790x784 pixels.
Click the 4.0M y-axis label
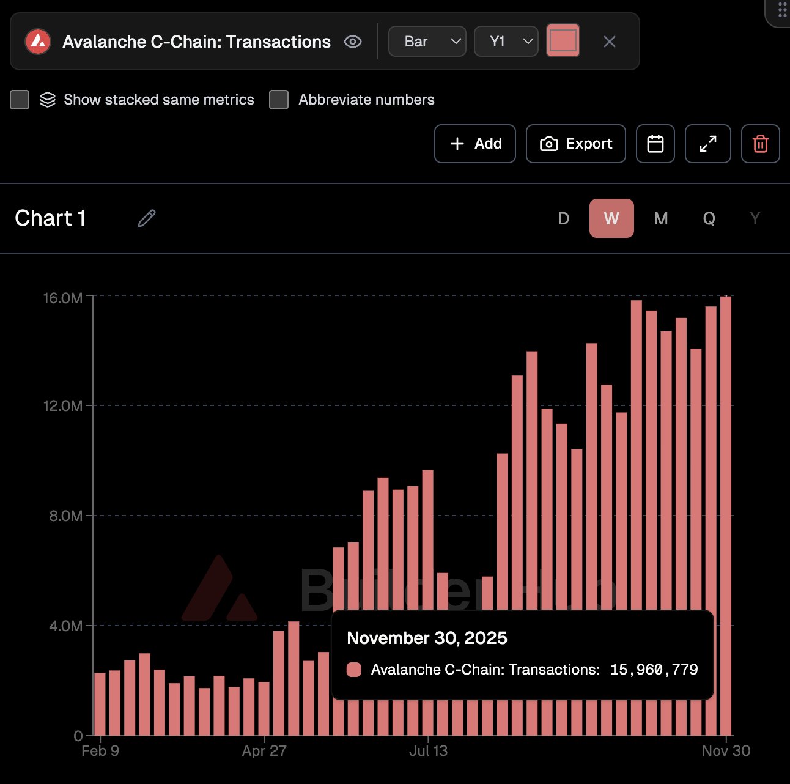[x=65, y=626]
